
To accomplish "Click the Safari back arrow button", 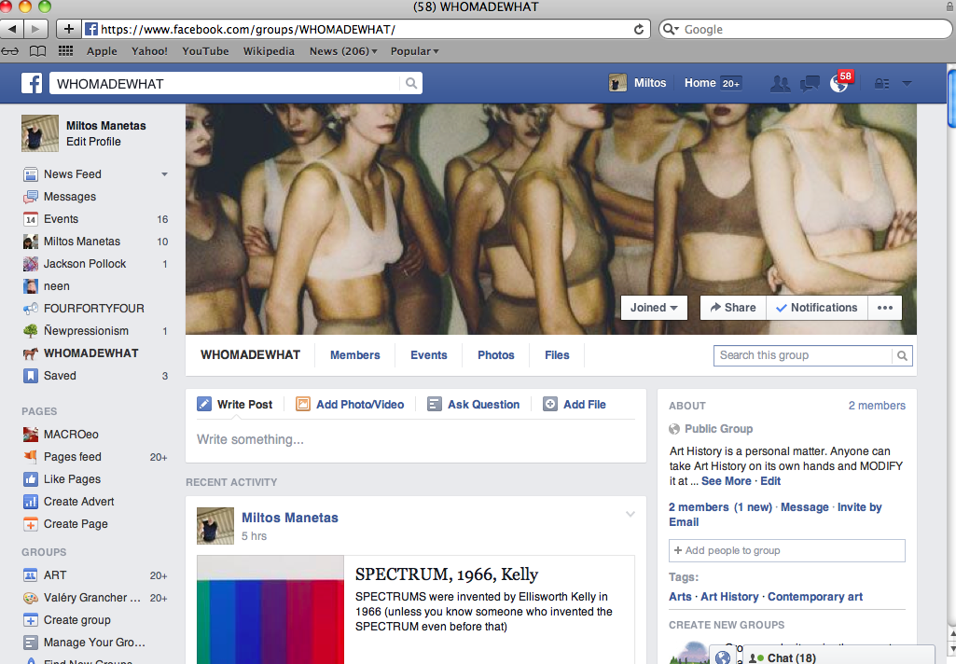I will [x=11, y=29].
